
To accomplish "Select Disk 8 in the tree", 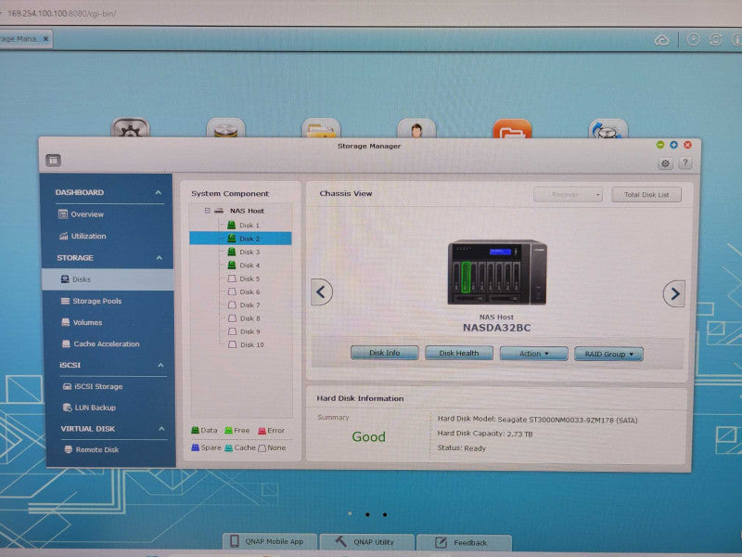I will click(x=244, y=318).
